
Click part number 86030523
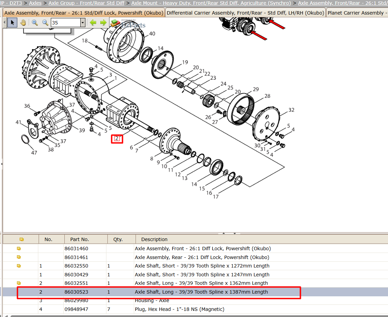coord(76,292)
